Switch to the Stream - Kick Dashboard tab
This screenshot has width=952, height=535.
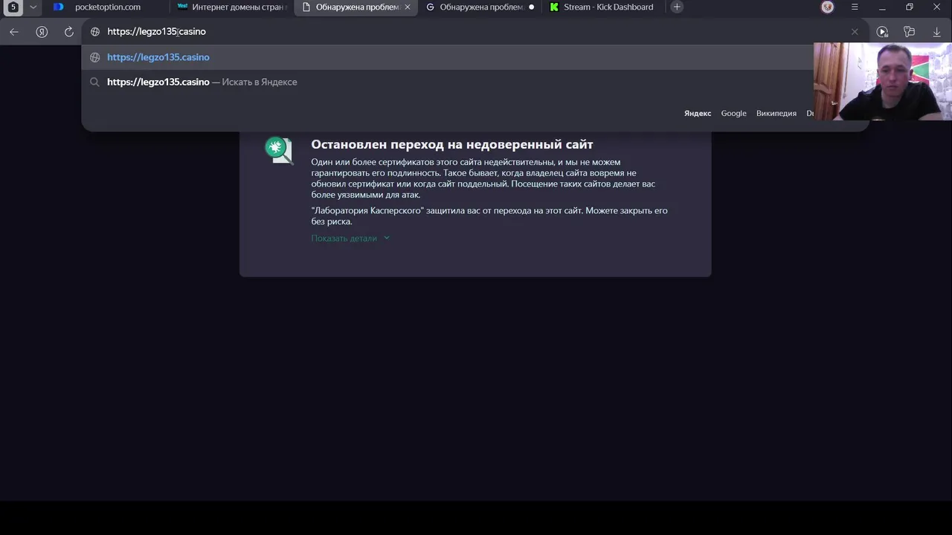tap(603, 7)
